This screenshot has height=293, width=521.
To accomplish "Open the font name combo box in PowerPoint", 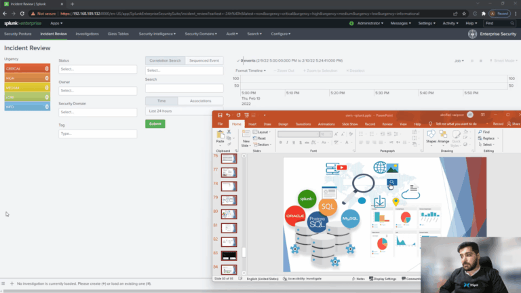I will [x=298, y=134].
